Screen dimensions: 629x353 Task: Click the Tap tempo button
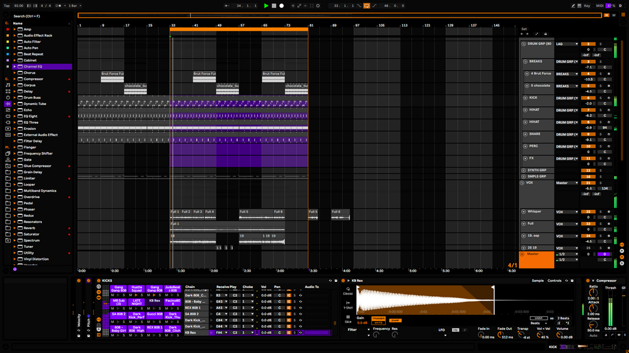(x=7, y=6)
